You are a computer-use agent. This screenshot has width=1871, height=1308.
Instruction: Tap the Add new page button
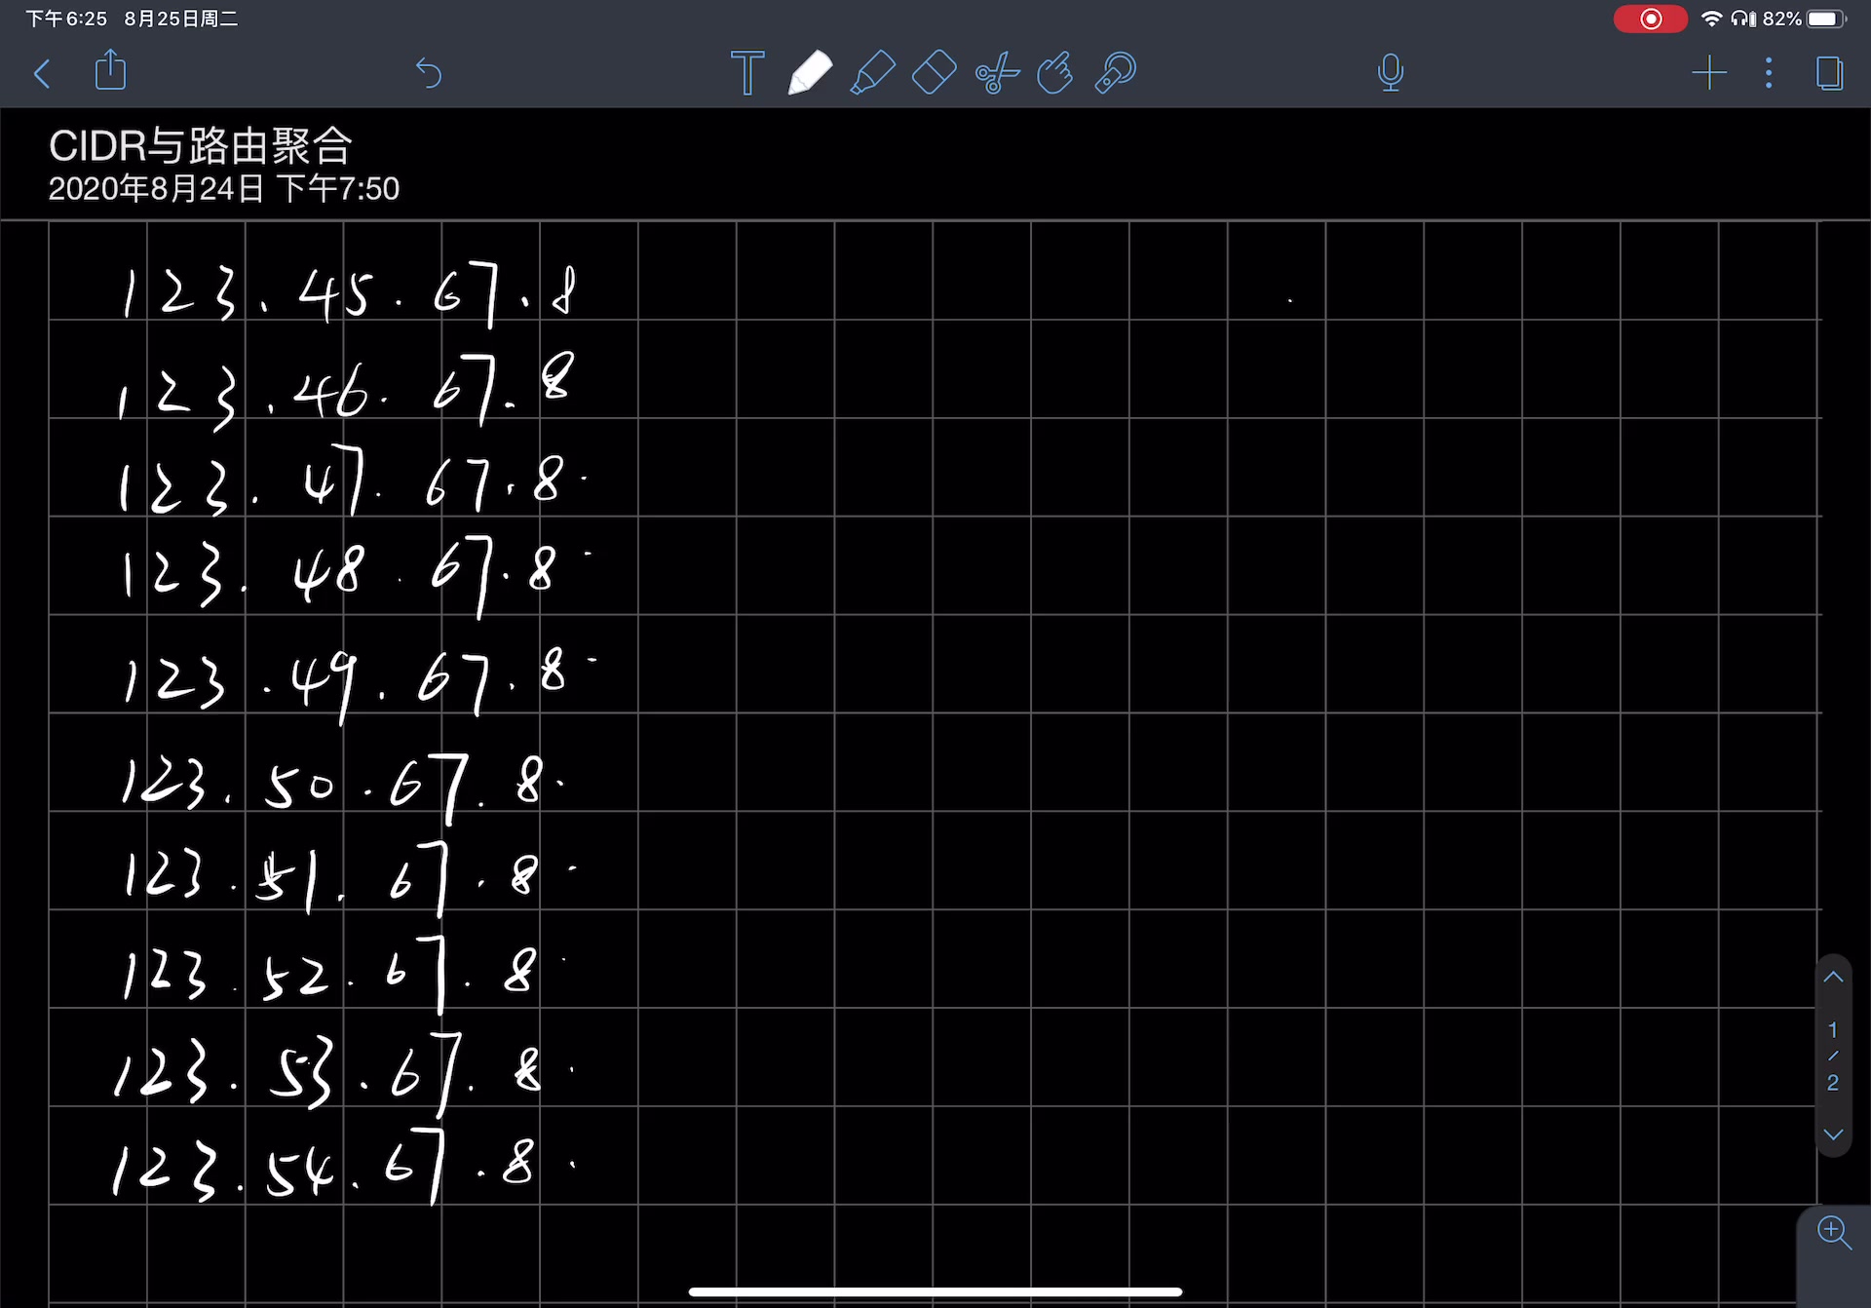tap(1706, 71)
